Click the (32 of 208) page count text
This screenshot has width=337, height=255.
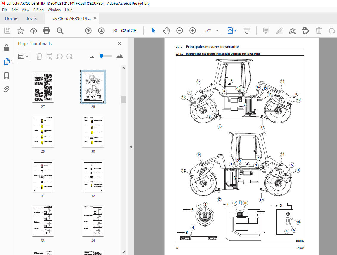point(129,31)
